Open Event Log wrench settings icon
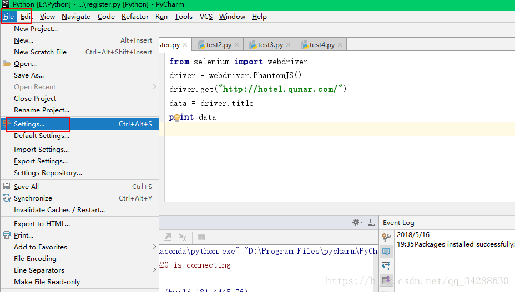The width and height of the screenshot is (515, 292). (386, 237)
